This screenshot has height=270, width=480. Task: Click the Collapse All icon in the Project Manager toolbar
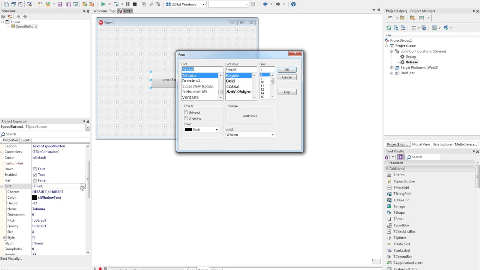coord(403,28)
